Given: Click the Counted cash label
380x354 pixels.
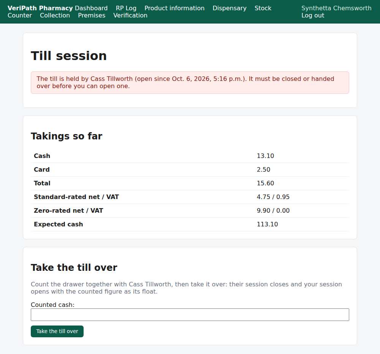Looking at the screenshot, I should (x=52, y=305).
